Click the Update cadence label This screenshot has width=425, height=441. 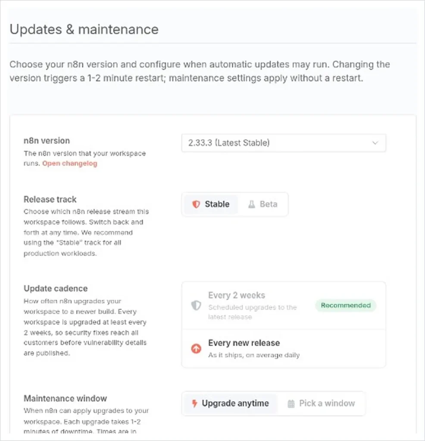point(56,289)
